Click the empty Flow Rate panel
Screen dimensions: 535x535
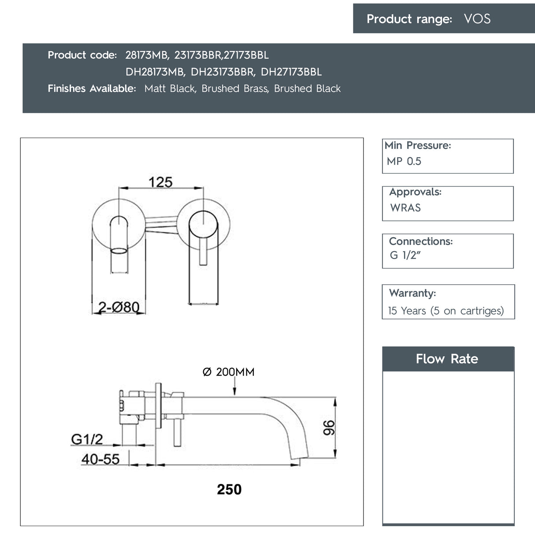point(448,447)
